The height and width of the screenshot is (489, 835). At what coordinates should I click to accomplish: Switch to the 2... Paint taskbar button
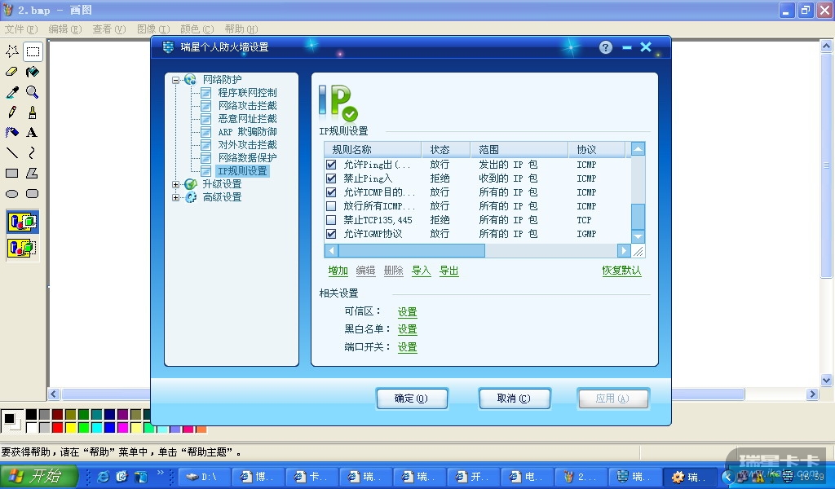tap(580, 476)
